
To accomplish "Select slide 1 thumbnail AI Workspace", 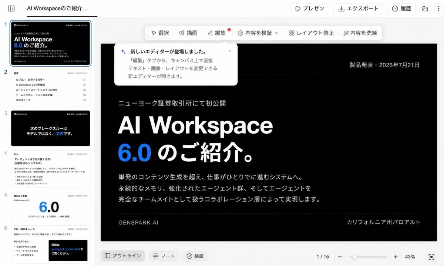I will click(51, 43).
